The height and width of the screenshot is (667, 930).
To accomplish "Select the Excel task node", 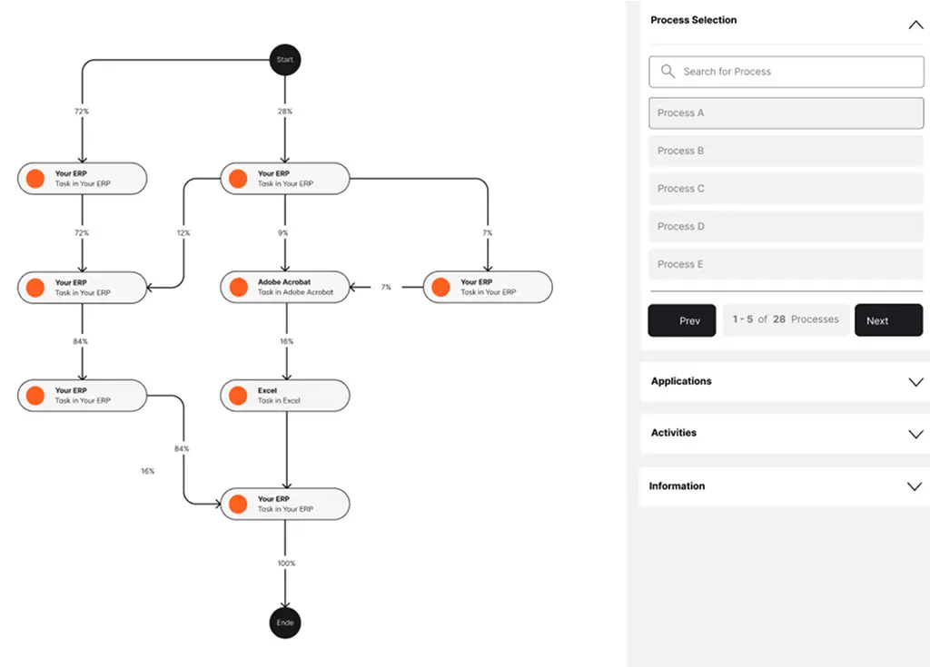I will tap(285, 396).
